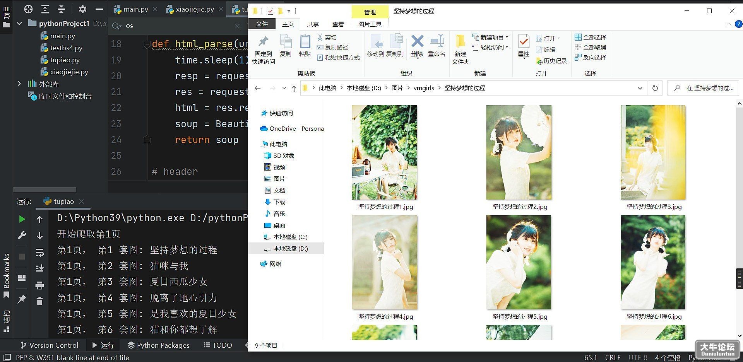
Task: Click the wrench icon in the run panel
Action: (22, 235)
